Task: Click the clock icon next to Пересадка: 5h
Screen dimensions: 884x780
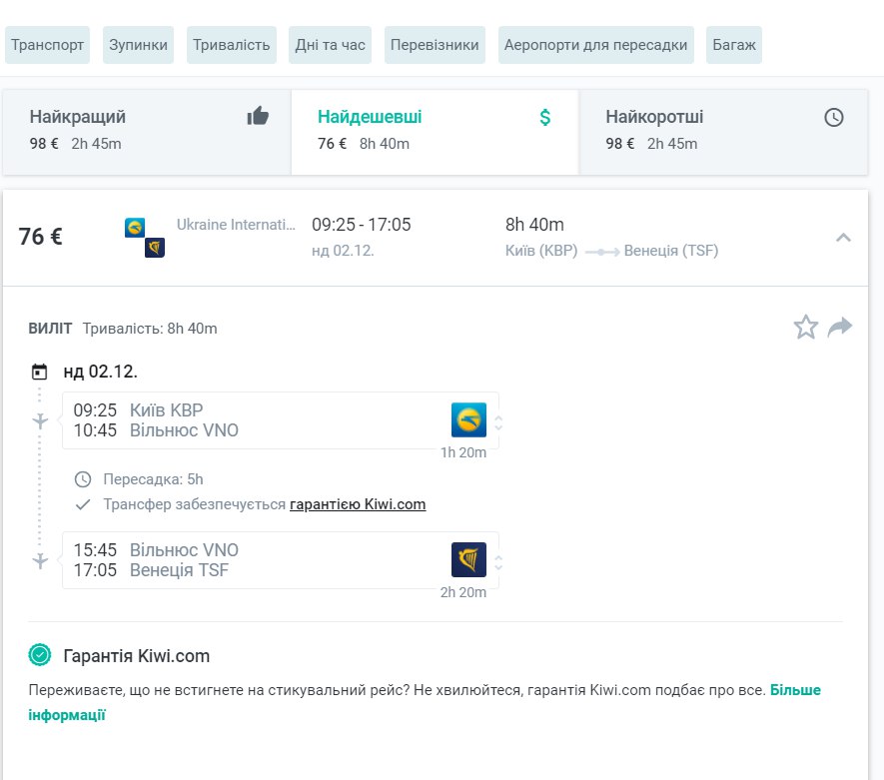Action: click(x=83, y=479)
